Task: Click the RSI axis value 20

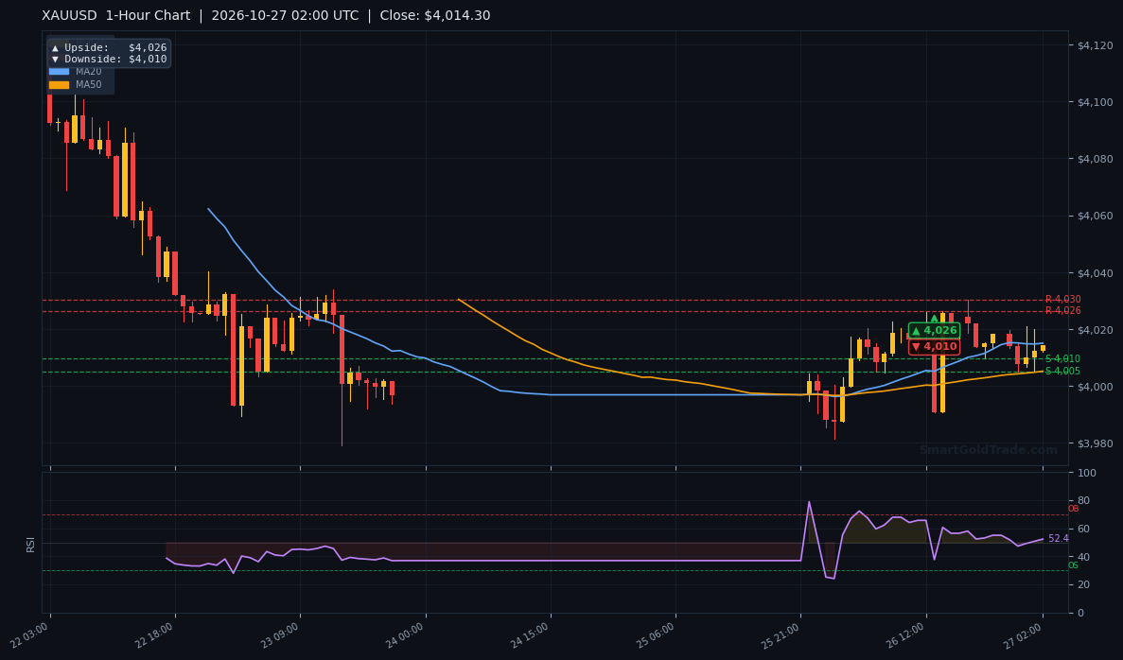Action: coord(1083,585)
